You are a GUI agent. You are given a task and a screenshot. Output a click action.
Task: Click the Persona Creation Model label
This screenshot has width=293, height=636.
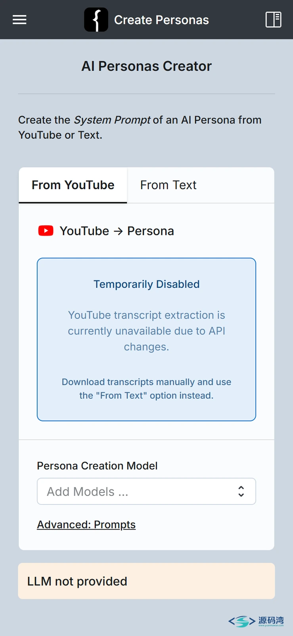click(x=97, y=466)
